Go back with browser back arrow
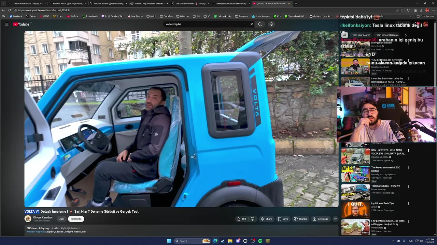This screenshot has width=437, height=245. click(4, 10)
